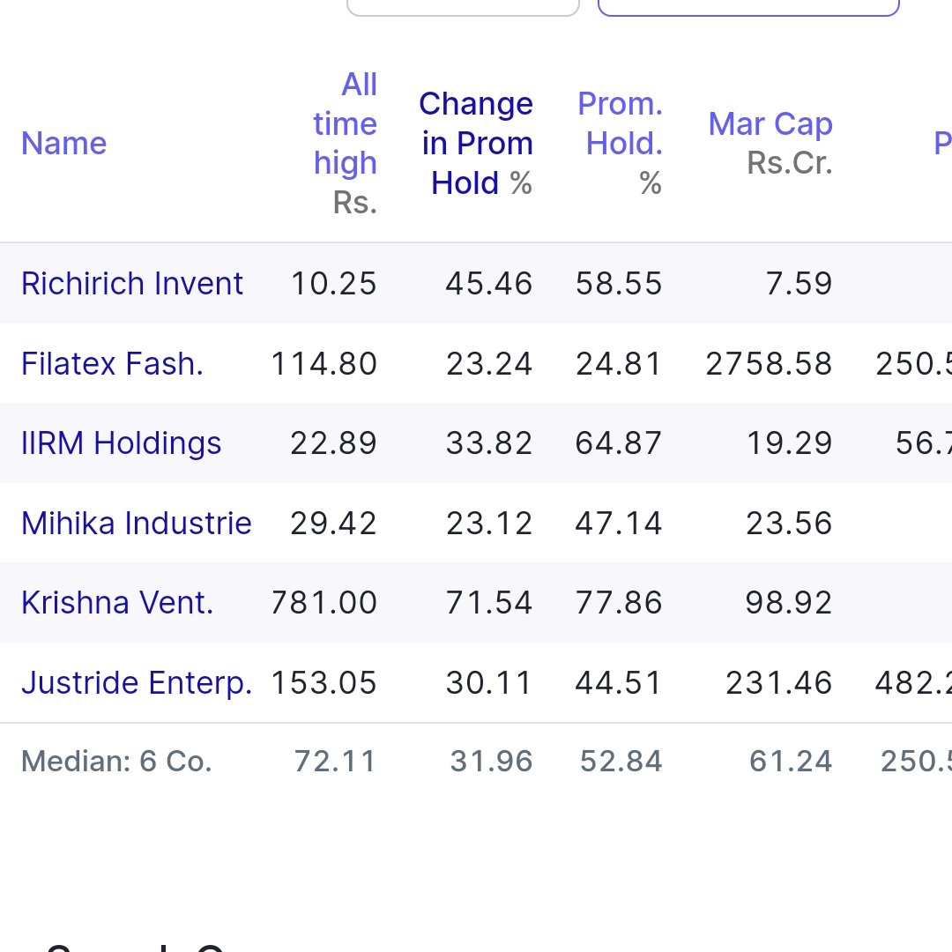Image resolution: width=952 pixels, height=952 pixels.
Task: Click the partially visible P column header
Action: 943,144
